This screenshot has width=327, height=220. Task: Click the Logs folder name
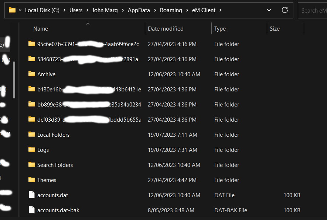pos(43,150)
